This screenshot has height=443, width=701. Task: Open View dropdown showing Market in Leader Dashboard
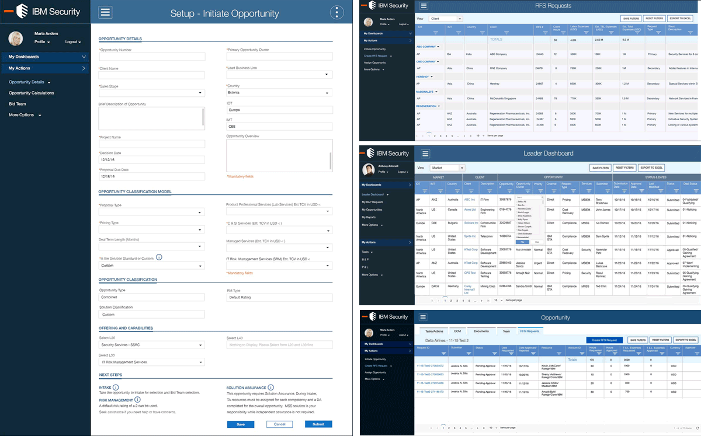[447, 168]
